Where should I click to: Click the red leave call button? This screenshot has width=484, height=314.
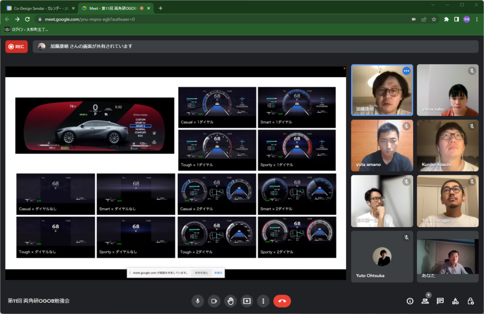click(282, 301)
